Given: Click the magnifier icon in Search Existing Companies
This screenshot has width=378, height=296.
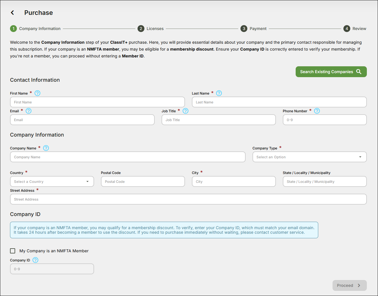Looking at the screenshot, I should click(x=359, y=72).
